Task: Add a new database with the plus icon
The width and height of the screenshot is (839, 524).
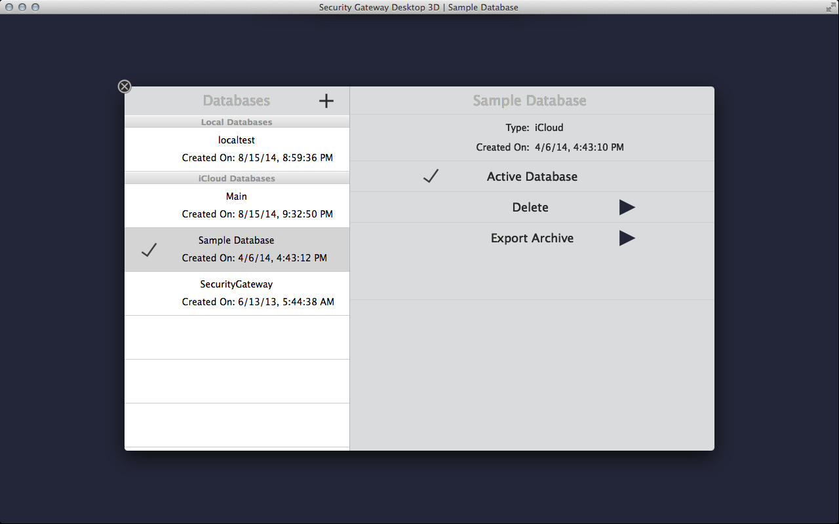Action: pos(326,100)
